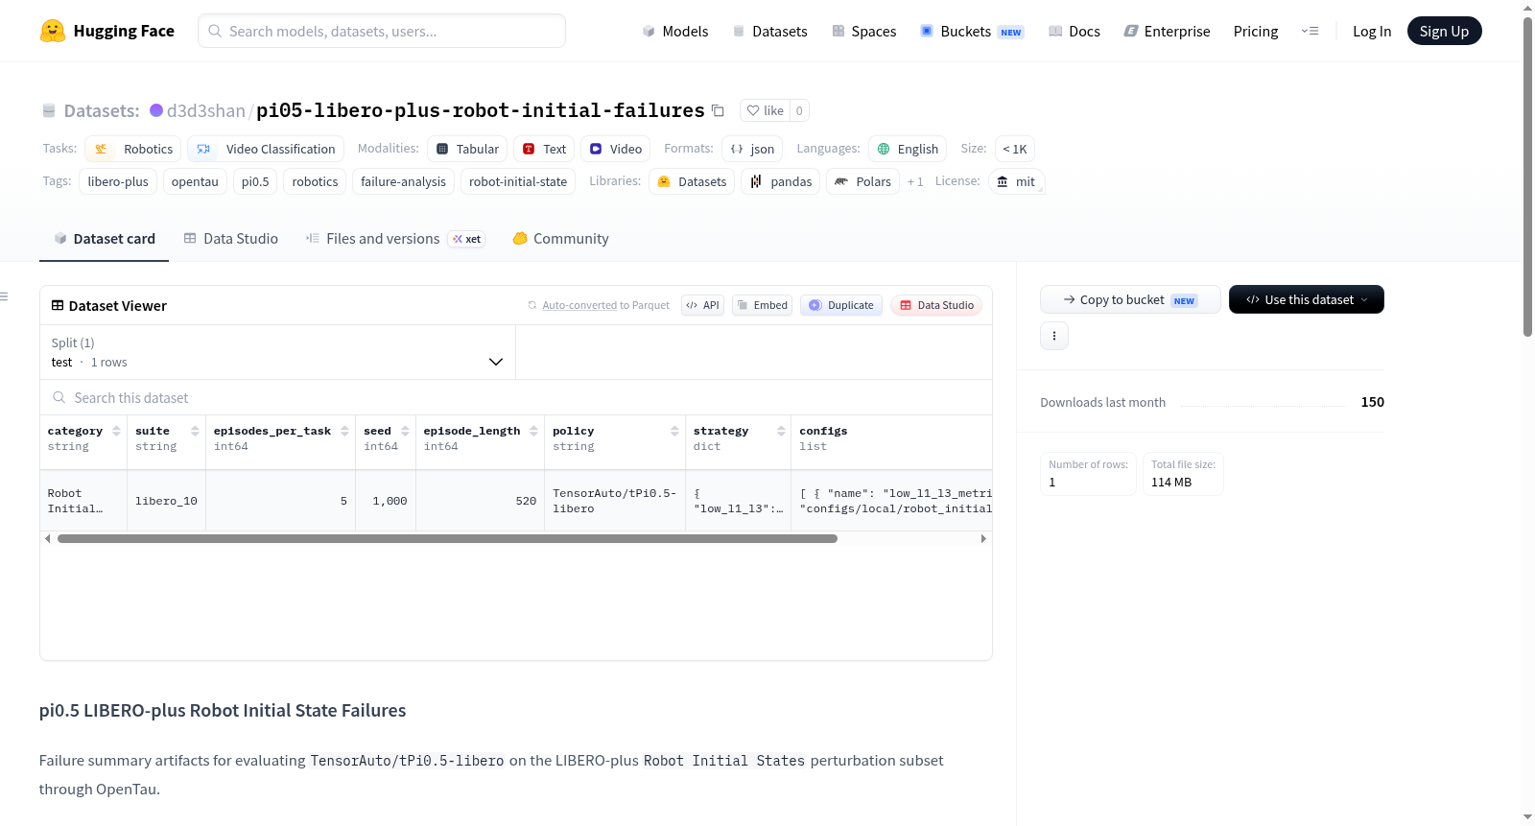Click the Robot Initial… category cell
This screenshot has width=1535, height=826.
[x=83, y=501]
